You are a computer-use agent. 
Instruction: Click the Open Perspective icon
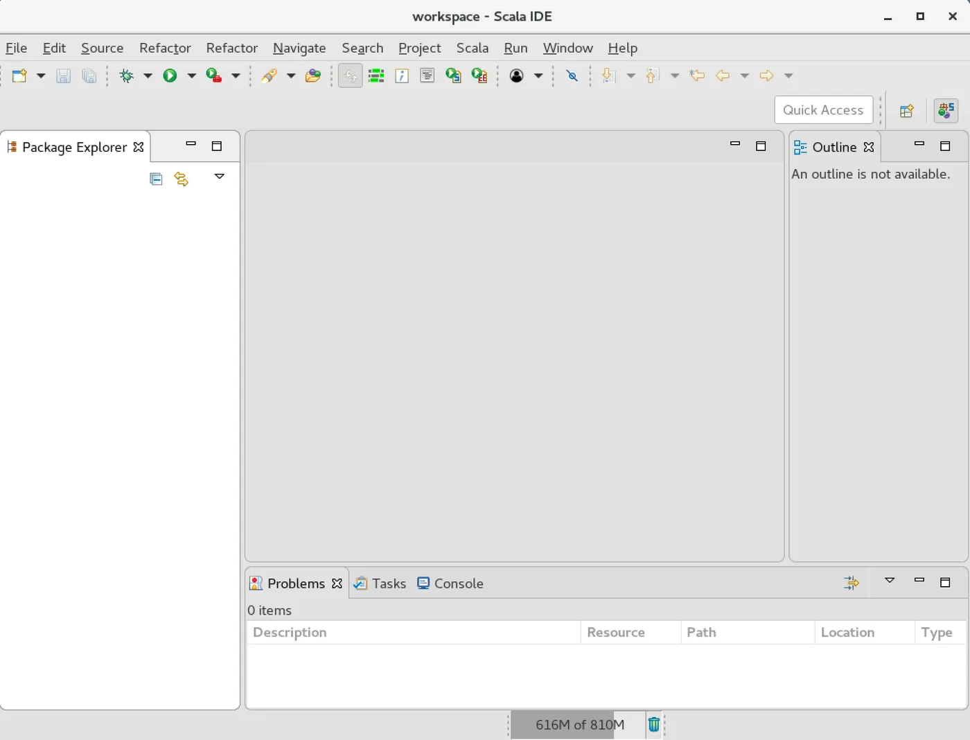pyautogui.click(x=906, y=111)
